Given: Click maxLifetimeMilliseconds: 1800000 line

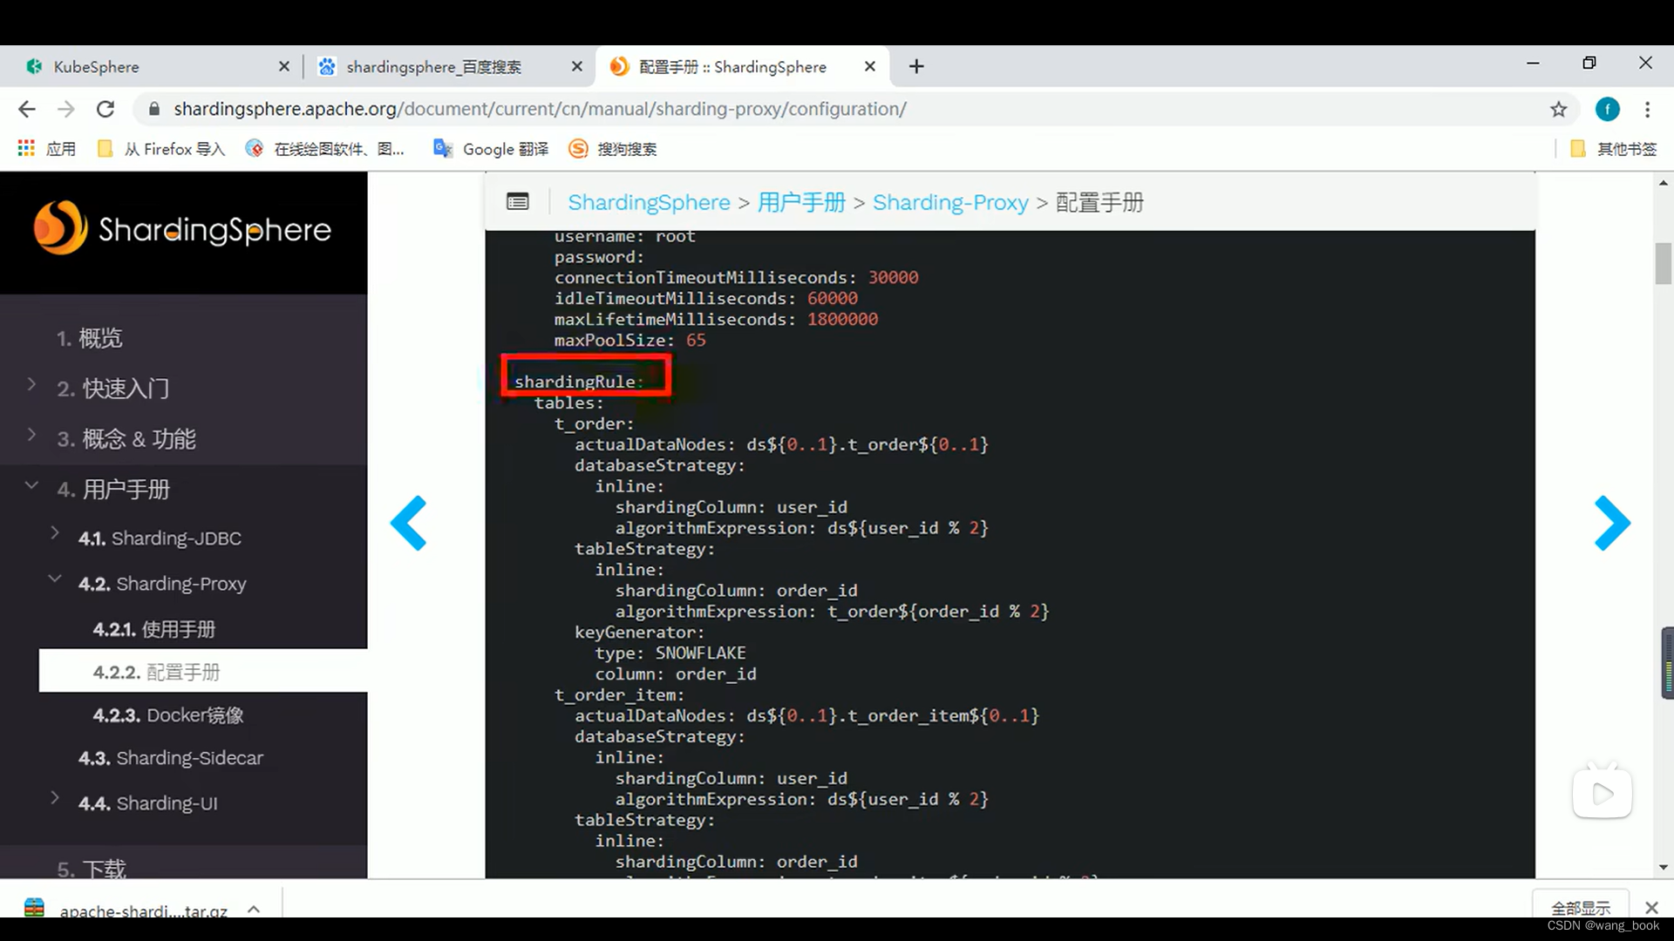Looking at the screenshot, I should (x=716, y=319).
